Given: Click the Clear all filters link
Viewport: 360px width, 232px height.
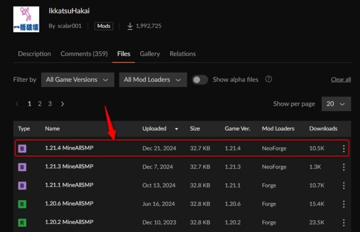Looking at the screenshot, I should point(341,80).
